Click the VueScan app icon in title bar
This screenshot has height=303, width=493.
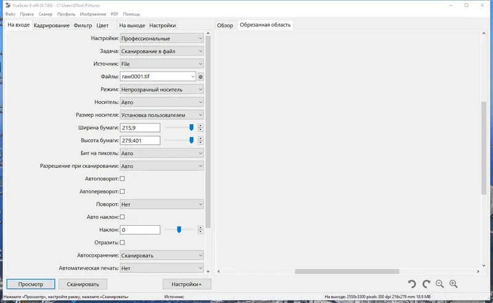point(8,6)
